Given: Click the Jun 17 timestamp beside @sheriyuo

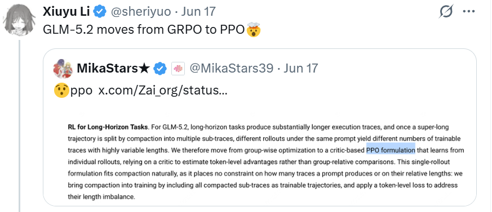Looking at the screenshot, I should click(x=198, y=12).
